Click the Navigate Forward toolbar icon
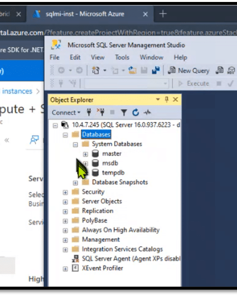This screenshot has height=296, width=237. (79, 70)
